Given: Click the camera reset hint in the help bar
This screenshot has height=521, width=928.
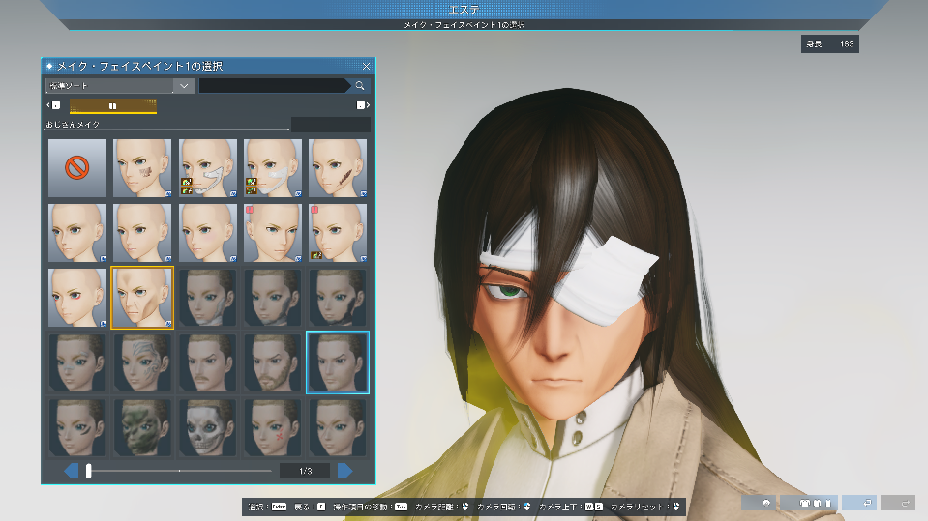Looking at the screenshot, I should click(645, 507).
